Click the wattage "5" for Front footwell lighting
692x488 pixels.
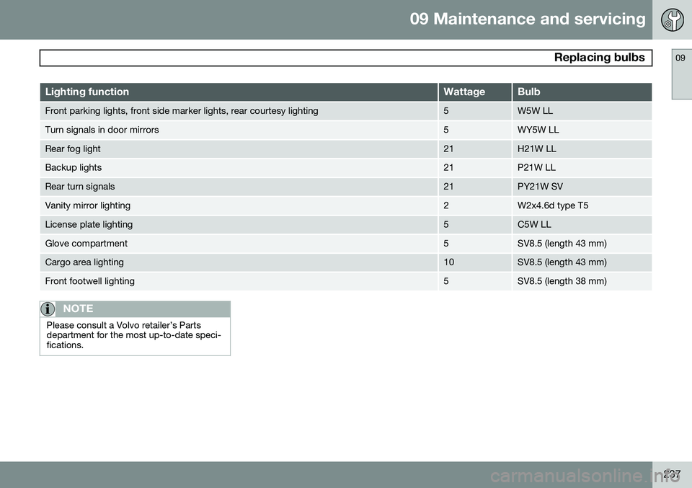click(x=446, y=282)
